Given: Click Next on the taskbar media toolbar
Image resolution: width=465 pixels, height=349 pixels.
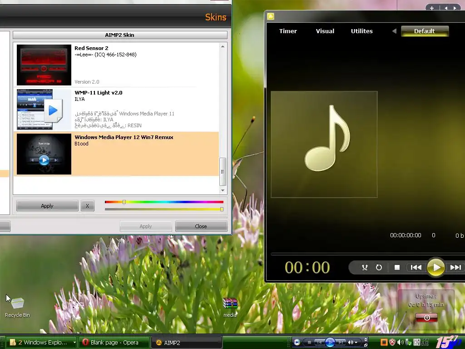Looking at the screenshot, I should pos(341,343).
